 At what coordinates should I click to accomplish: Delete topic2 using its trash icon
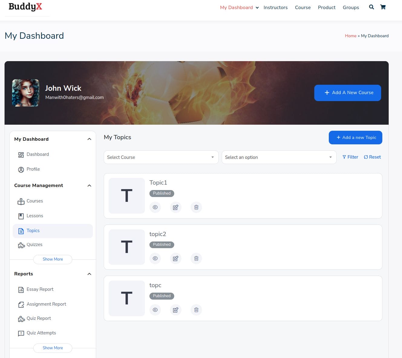[196, 258]
